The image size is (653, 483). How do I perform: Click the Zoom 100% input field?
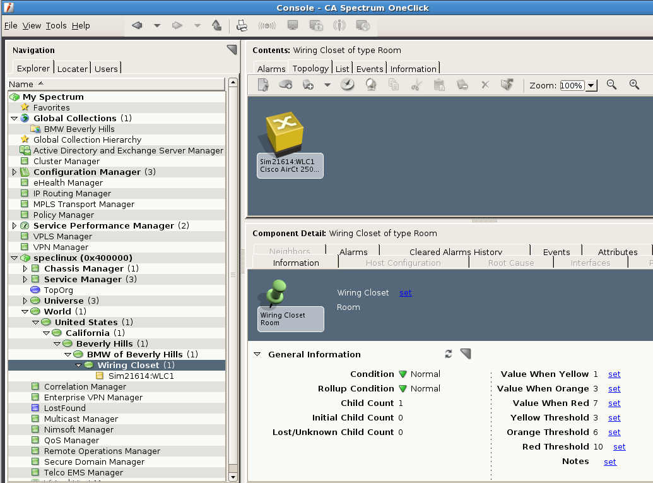tap(572, 85)
